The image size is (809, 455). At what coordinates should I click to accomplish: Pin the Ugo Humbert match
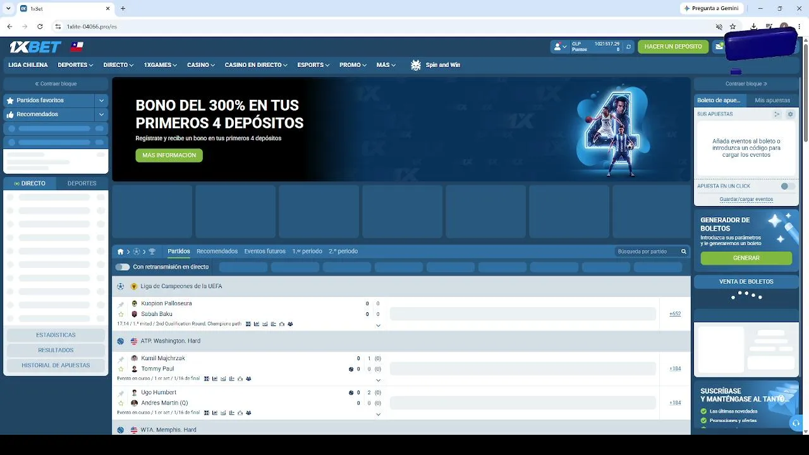[121, 393]
